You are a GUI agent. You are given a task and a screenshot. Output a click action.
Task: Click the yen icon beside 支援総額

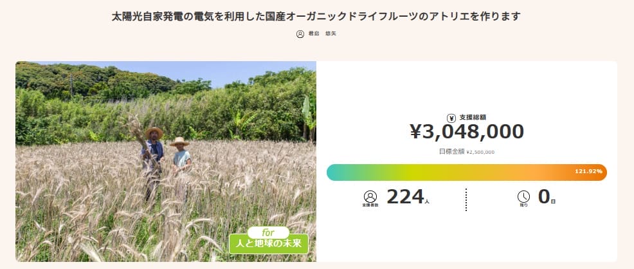point(453,118)
